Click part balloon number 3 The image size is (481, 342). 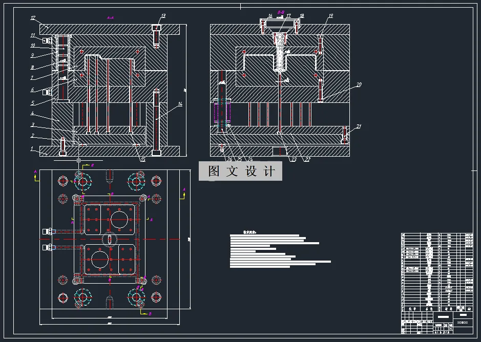click(x=32, y=124)
